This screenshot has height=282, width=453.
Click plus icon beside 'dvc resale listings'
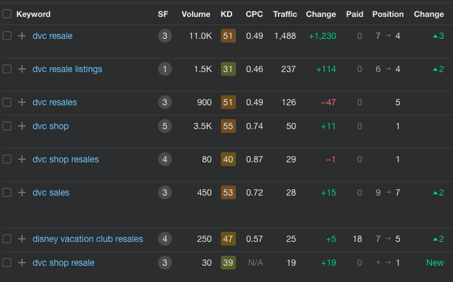pos(22,69)
